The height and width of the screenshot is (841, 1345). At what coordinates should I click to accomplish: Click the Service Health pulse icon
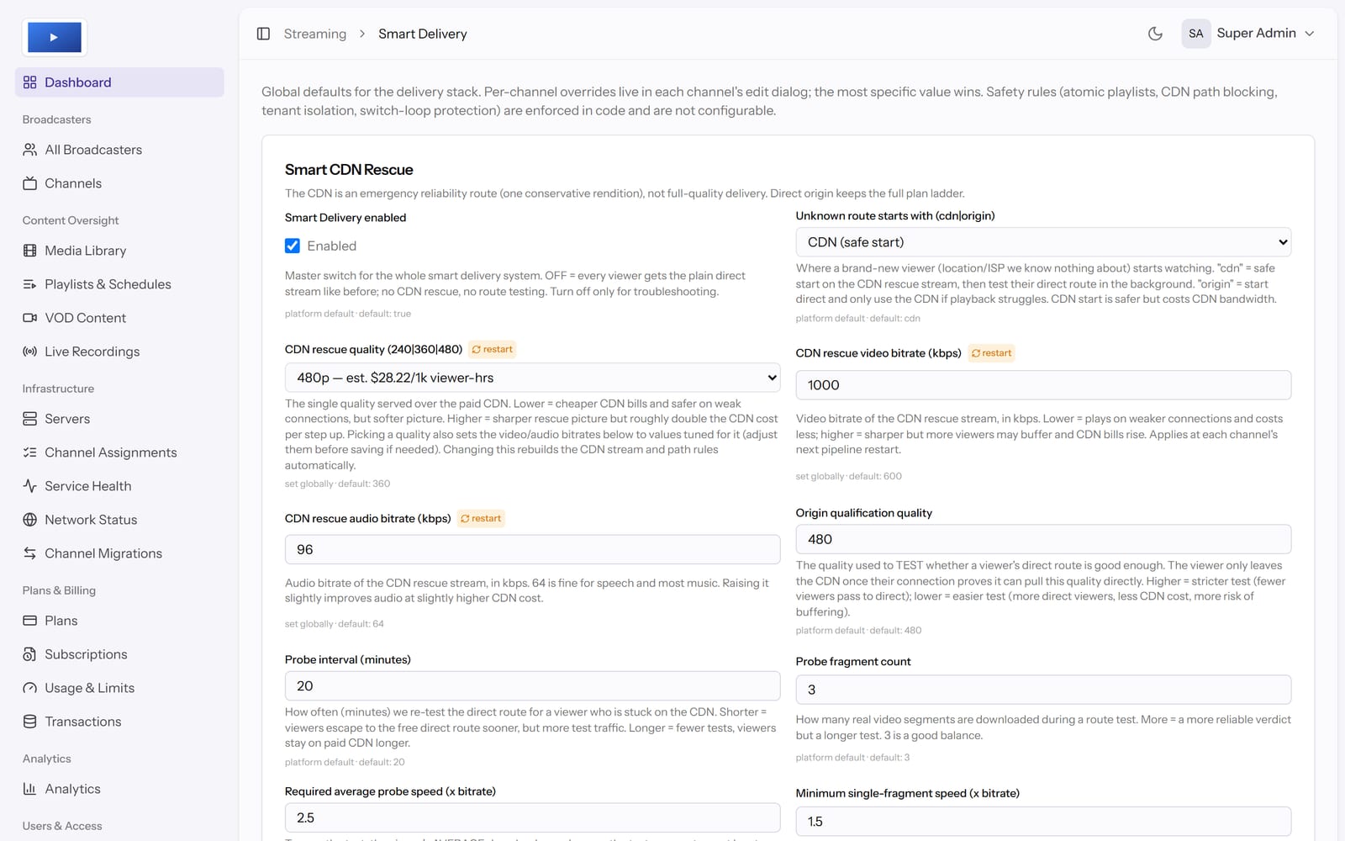(x=30, y=486)
